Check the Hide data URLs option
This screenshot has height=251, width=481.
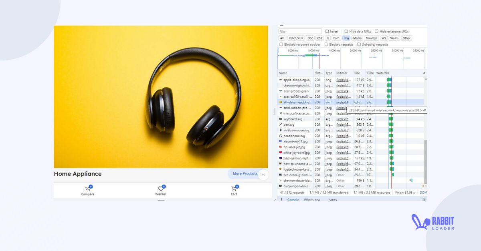(346, 31)
